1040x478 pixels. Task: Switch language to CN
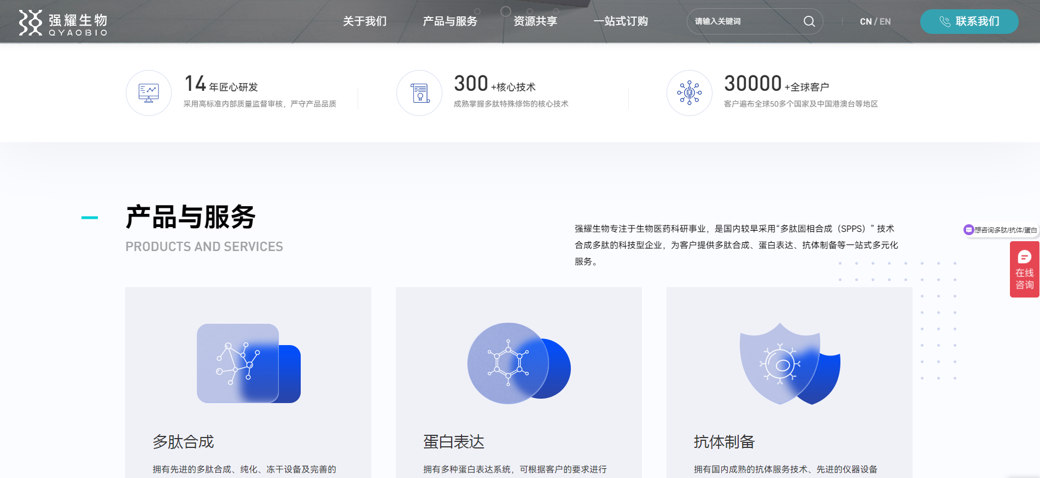pos(865,22)
